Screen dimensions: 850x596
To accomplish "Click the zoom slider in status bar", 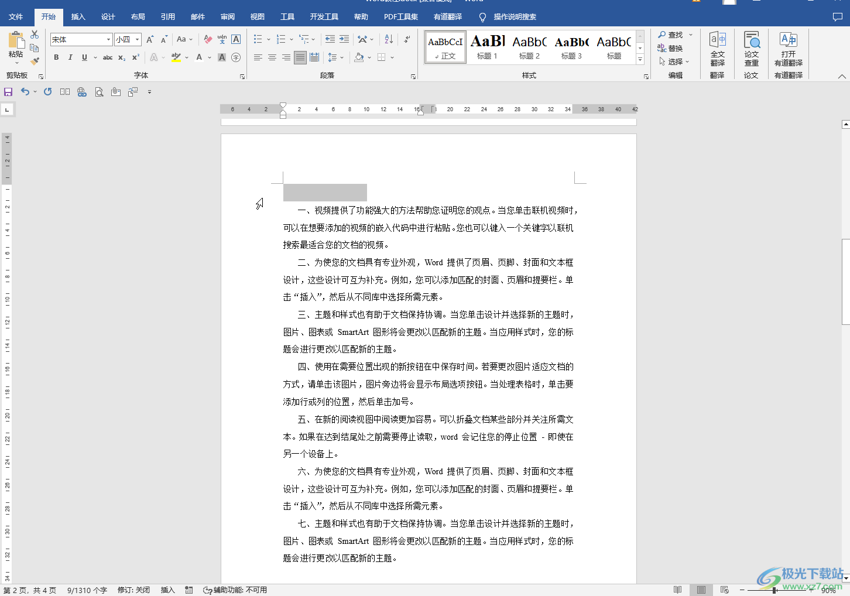I will coord(774,590).
